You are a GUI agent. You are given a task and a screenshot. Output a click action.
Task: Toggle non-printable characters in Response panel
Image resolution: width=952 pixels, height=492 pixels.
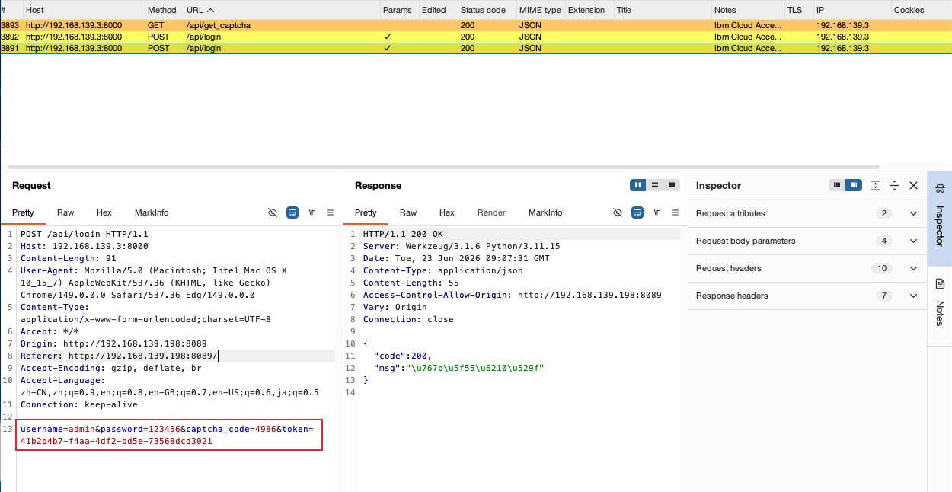[617, 212]
